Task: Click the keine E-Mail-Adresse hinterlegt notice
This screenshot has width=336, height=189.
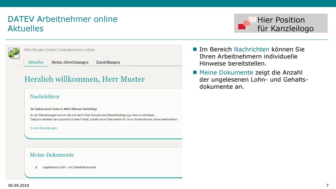Action: click(x=64, y=109)
